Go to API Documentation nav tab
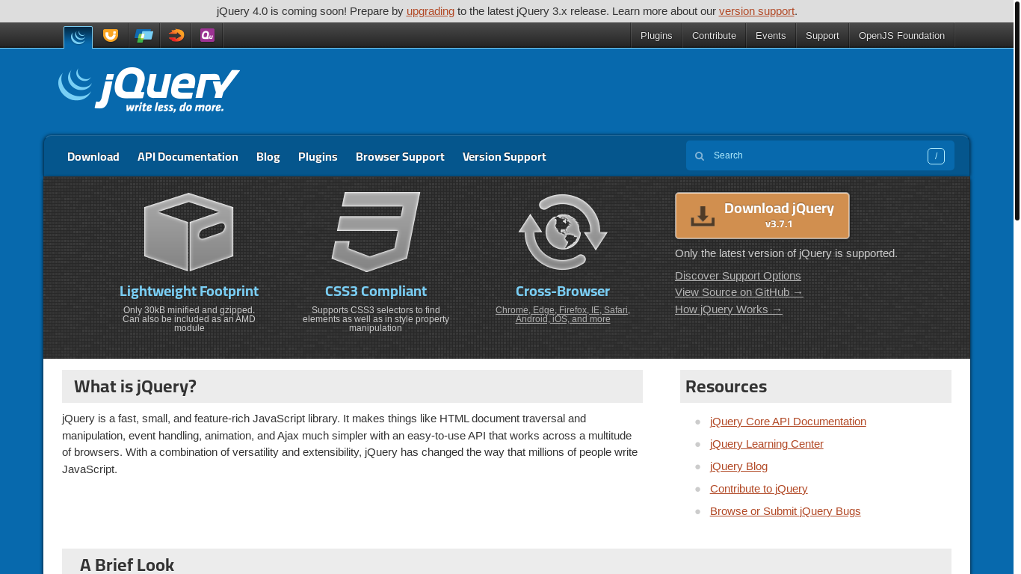The image size is (1021, 574). tap(188, 157)
